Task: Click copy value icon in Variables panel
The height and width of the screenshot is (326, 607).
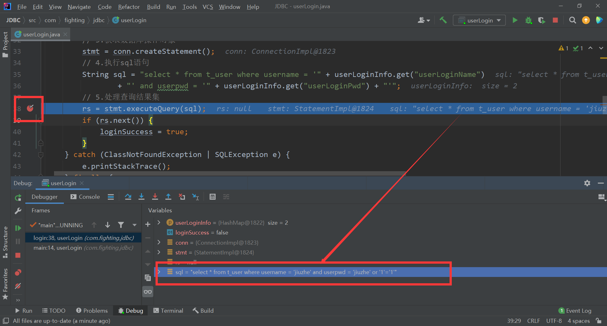Action: (148, 278)
